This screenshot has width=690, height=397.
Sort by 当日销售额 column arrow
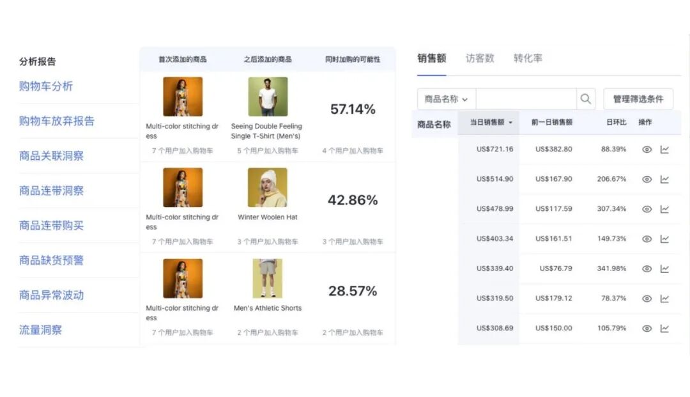510,123
